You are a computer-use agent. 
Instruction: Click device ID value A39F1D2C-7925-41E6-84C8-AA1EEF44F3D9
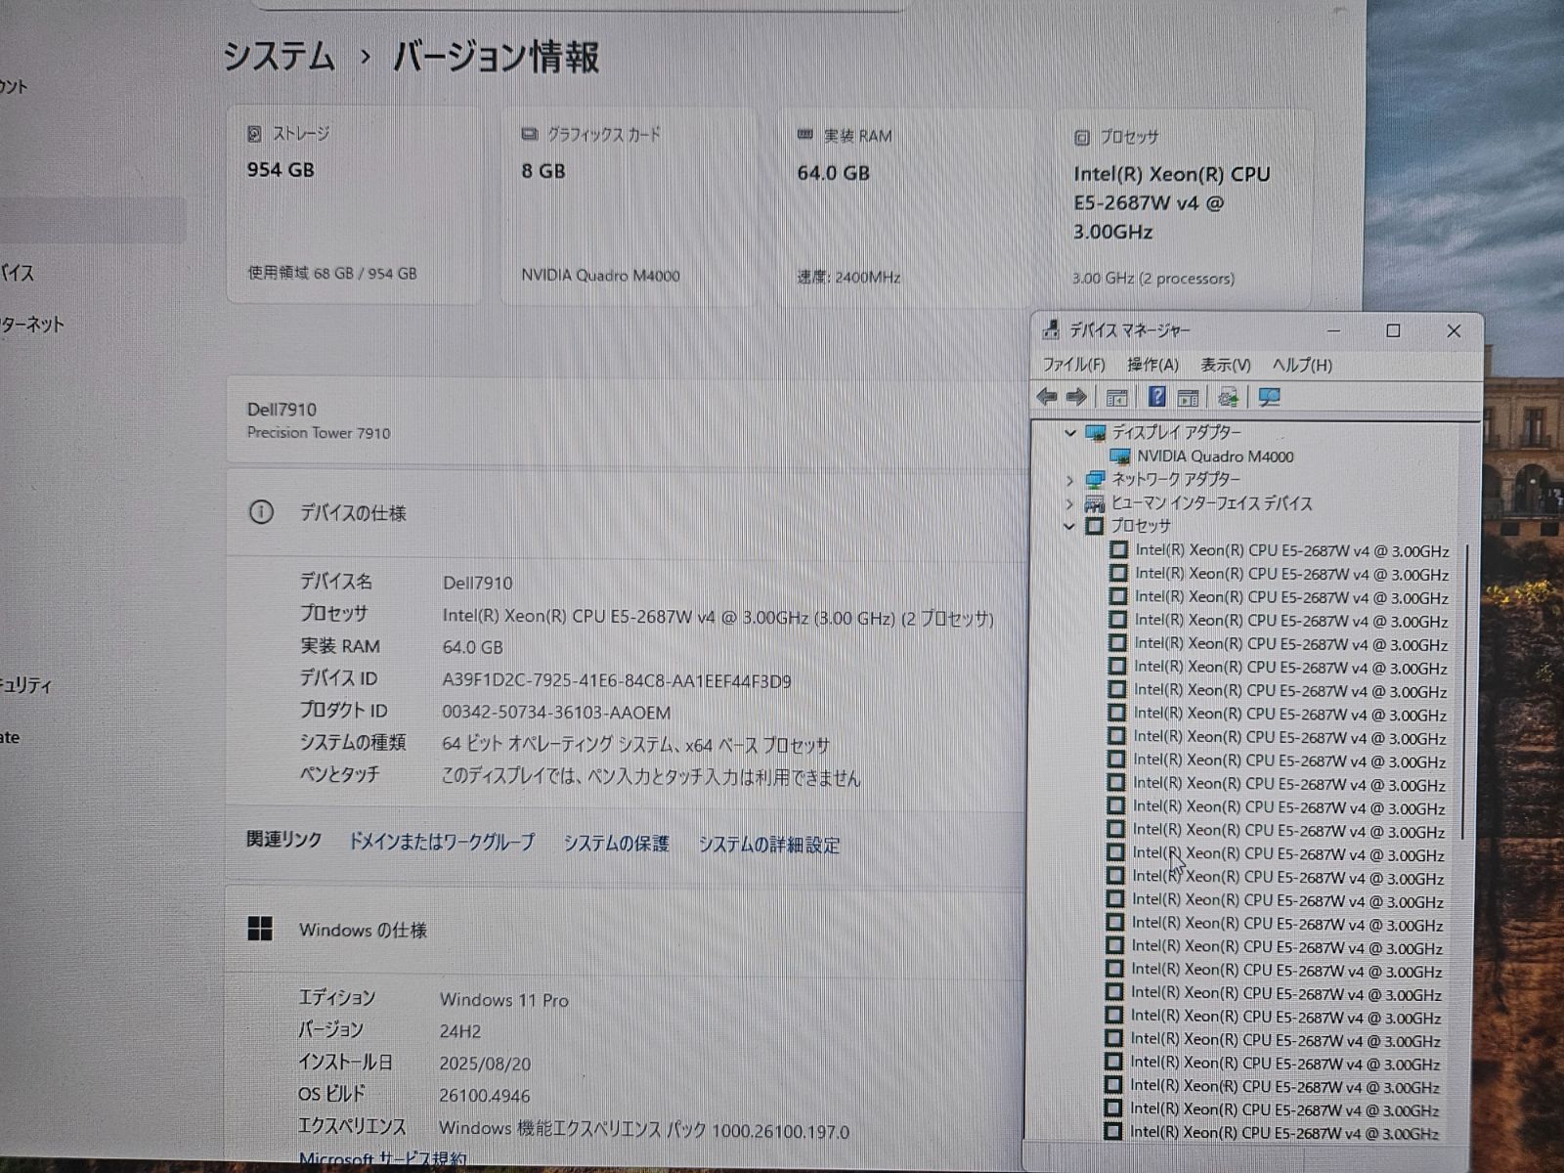pos(617,680)
